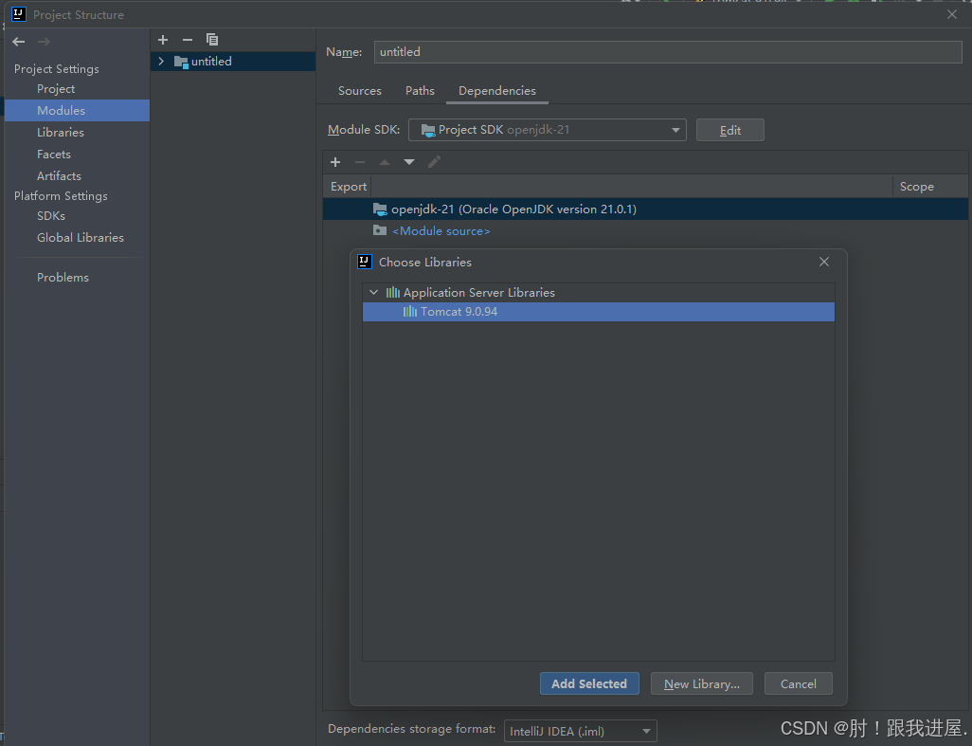Click the add module plus icon
The width and height of the screenshot is (972, 746).
[x=162, y=40]
